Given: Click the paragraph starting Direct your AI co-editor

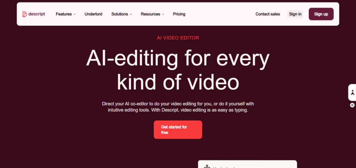Looking at the screenshot, I should click(x=178, y=107).
